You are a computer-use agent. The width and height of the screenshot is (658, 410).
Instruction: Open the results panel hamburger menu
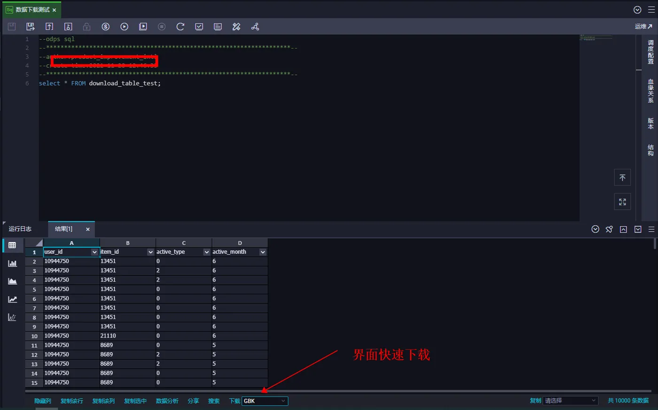[651, 229]
